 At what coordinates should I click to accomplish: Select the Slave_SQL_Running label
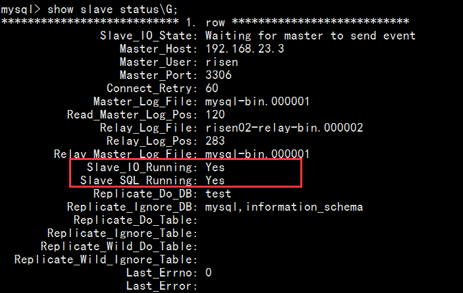139,180
